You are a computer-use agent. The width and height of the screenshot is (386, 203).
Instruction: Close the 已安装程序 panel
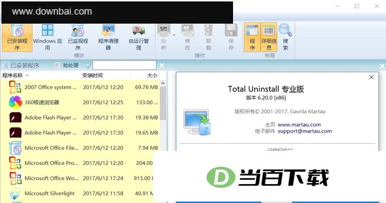(162, 66)
